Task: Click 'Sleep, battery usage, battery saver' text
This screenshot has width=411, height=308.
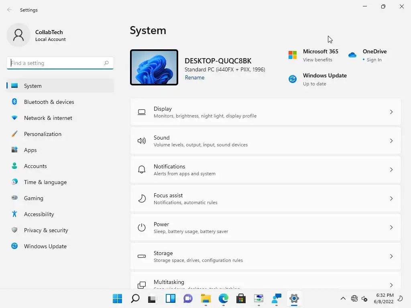Action: [191, 231]
